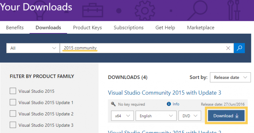This screenshot has height=133, width=254.
Task: Clear search text with the X icon
Action: coord(228,48)
